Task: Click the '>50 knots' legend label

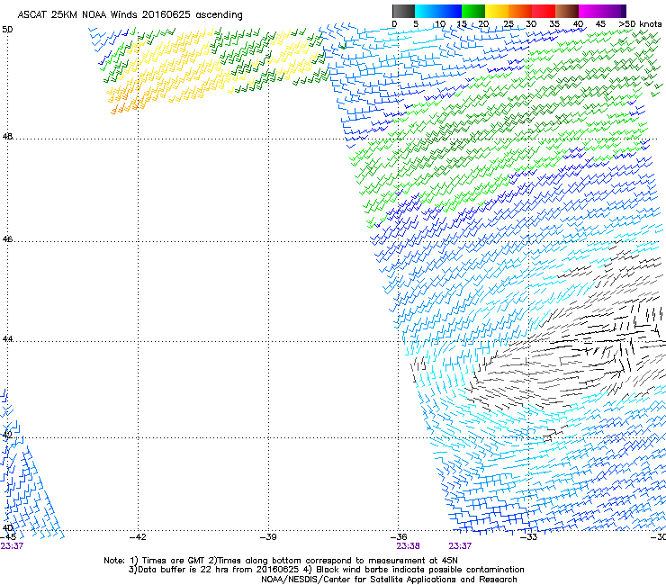Action: [x=640, y=24]
